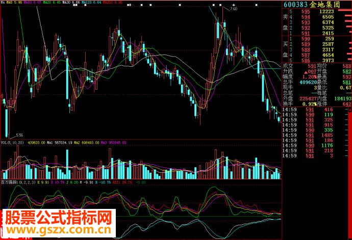Click sell order volume 6505
The height and width of the screenshot is (240, 352).
pos(328,17)
